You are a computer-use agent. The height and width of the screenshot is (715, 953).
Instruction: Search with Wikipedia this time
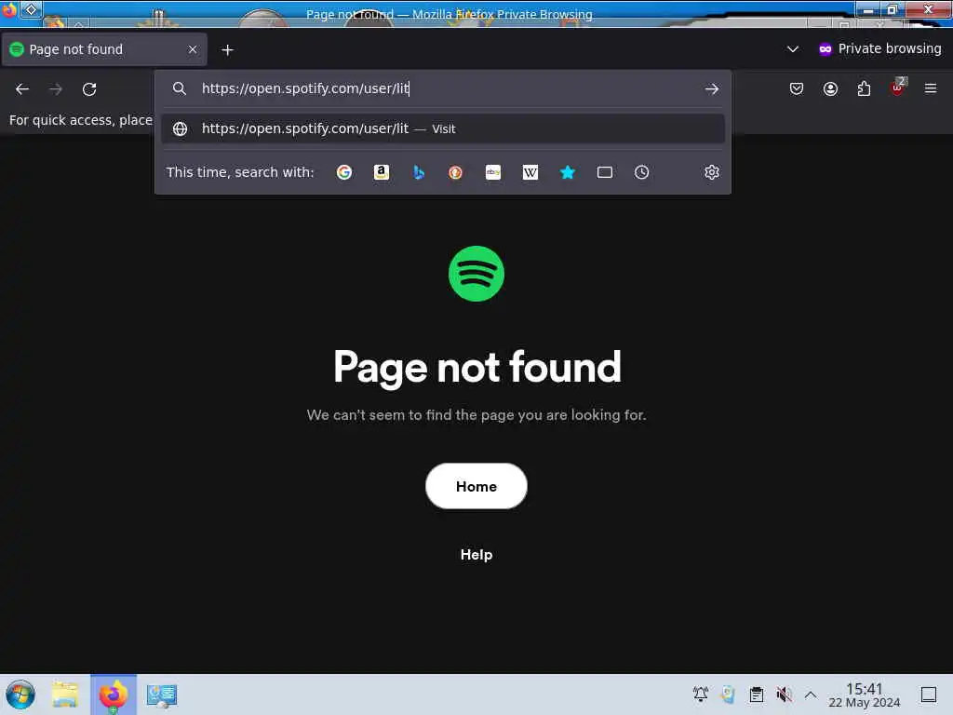point(530,172)
